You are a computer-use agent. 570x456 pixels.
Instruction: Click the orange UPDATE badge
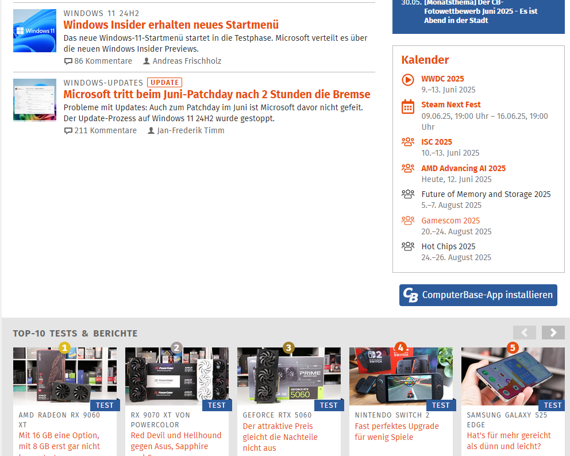pos(165,83)
